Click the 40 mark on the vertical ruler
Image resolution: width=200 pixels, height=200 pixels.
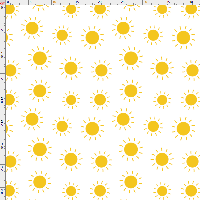click(x=2, y=191)
